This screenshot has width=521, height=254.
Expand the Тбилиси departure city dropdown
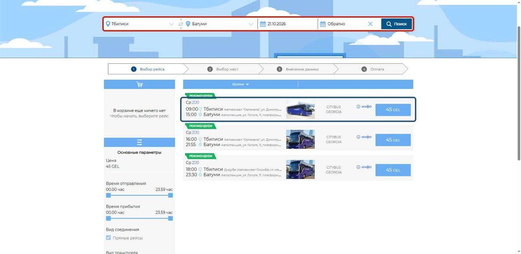pos(171,24)
